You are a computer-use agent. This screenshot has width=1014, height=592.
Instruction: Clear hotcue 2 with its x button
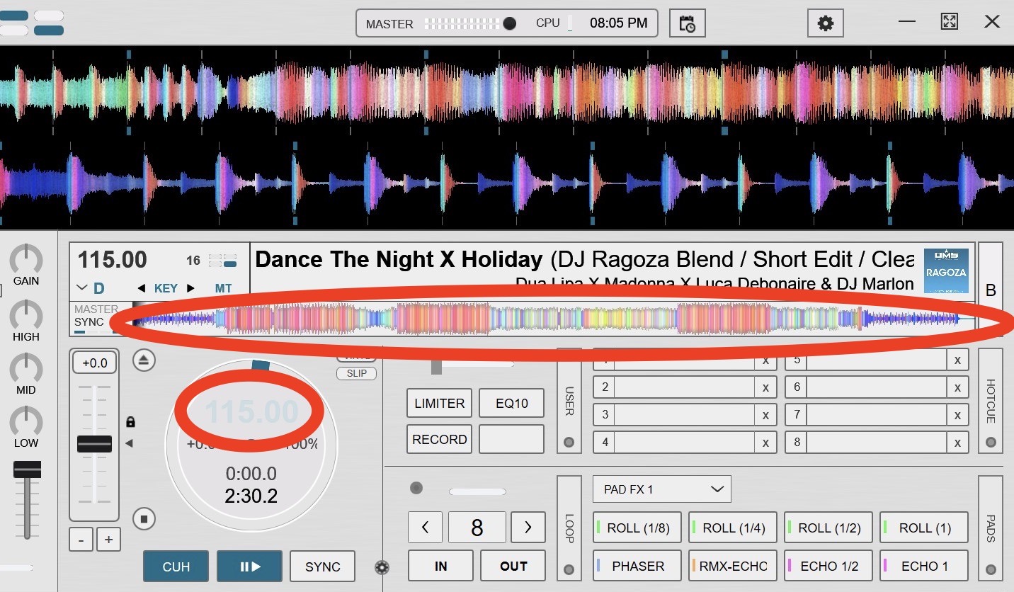[765, 387]
